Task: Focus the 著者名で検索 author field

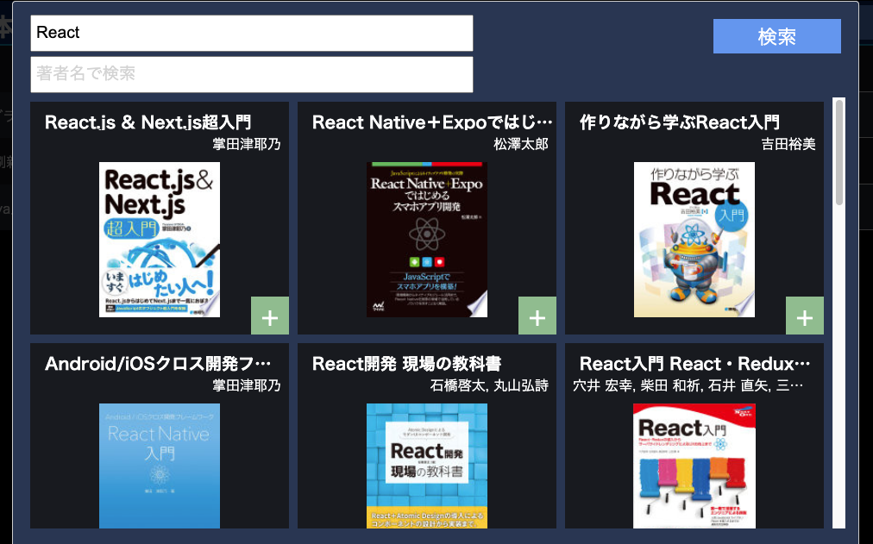Action: pos(252,74)
